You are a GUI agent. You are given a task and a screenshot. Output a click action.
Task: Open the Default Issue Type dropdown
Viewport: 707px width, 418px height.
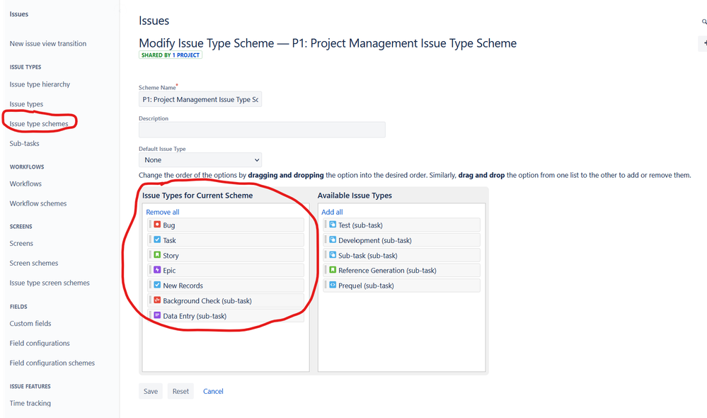(200, 160)
